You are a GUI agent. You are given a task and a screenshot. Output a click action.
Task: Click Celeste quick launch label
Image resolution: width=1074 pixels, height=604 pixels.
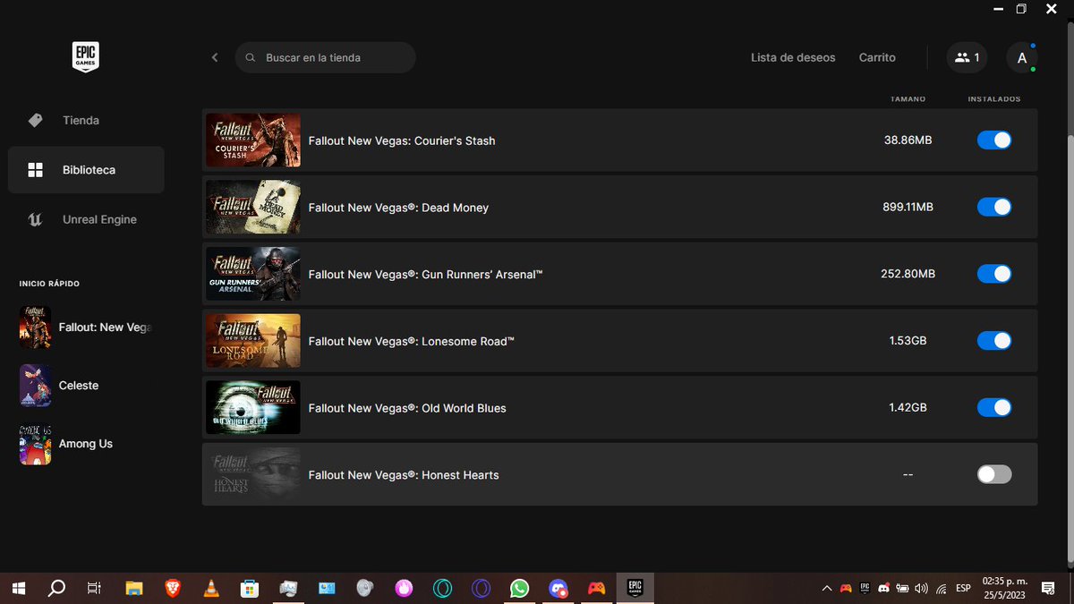point(79,386)
